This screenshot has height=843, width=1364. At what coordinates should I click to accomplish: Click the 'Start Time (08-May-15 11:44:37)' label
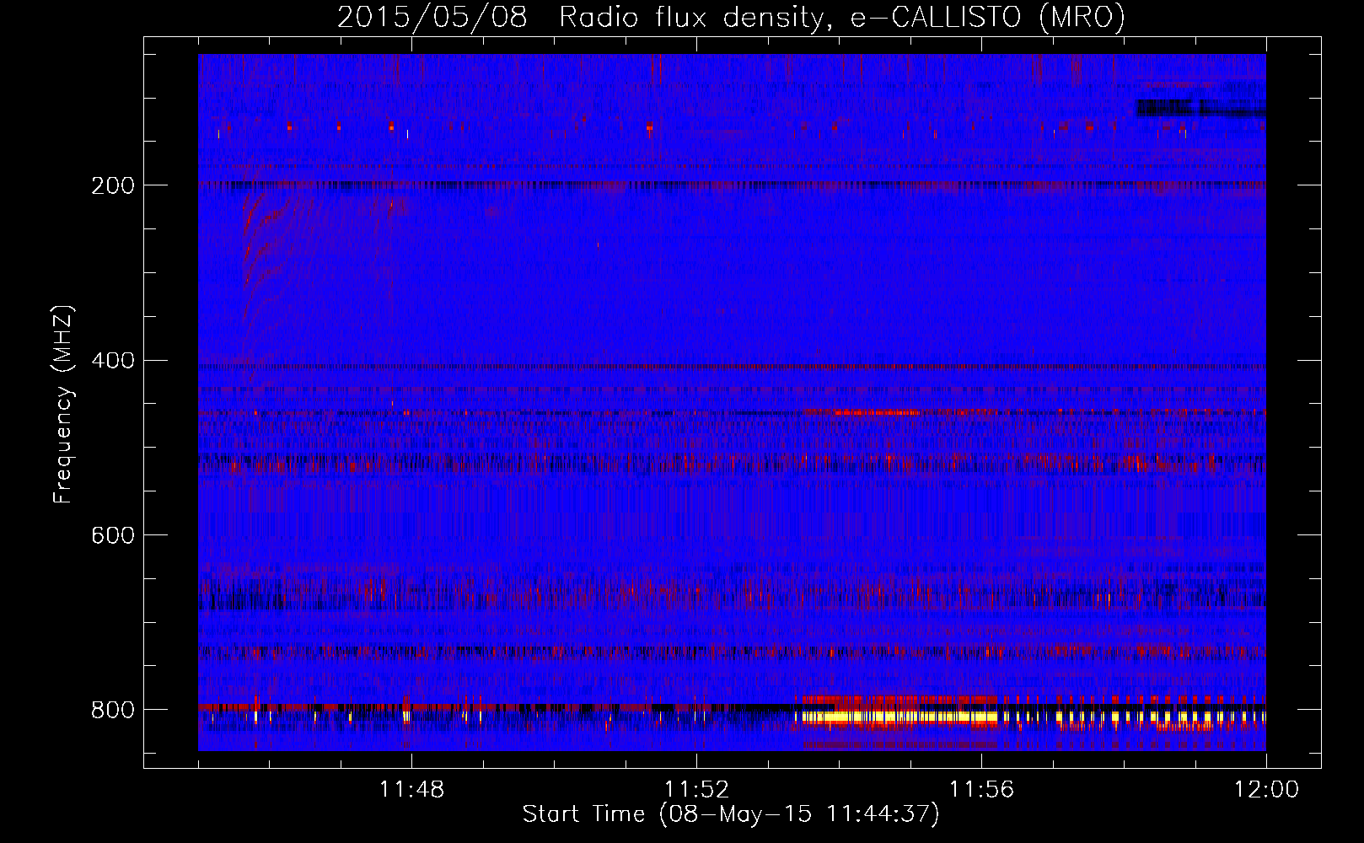[x=731, y=813]
